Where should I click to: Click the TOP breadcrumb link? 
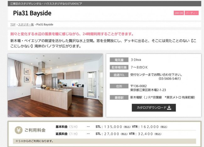[13, 24]
